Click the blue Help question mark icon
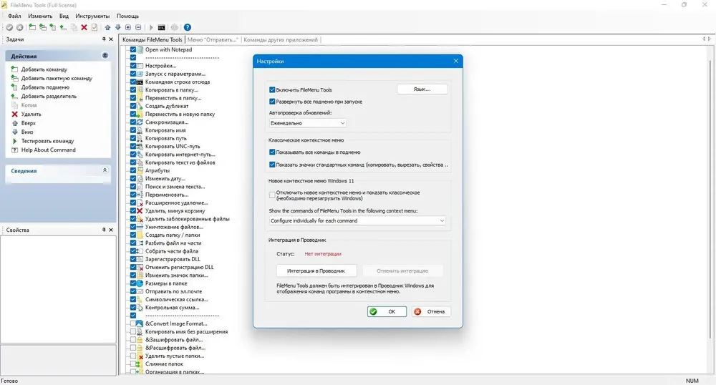716x385 pixels. [x=187, y=27]
